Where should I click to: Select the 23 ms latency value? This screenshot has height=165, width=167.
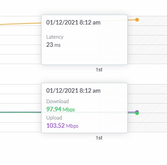(x=53, y=45)
